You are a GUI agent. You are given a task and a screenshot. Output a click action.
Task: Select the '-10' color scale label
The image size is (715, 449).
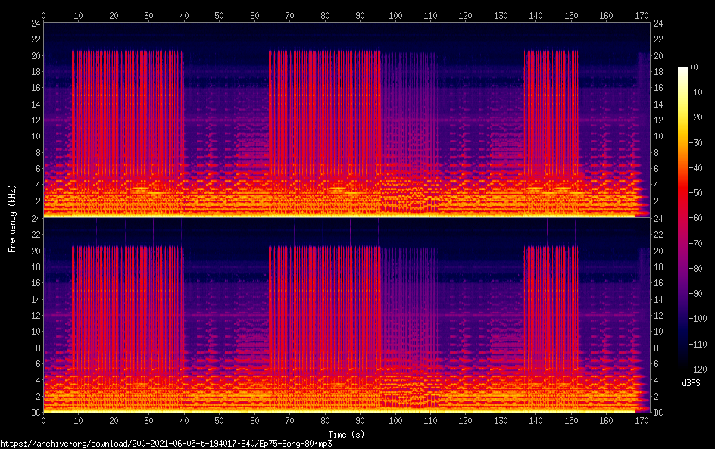pos(696,92)
